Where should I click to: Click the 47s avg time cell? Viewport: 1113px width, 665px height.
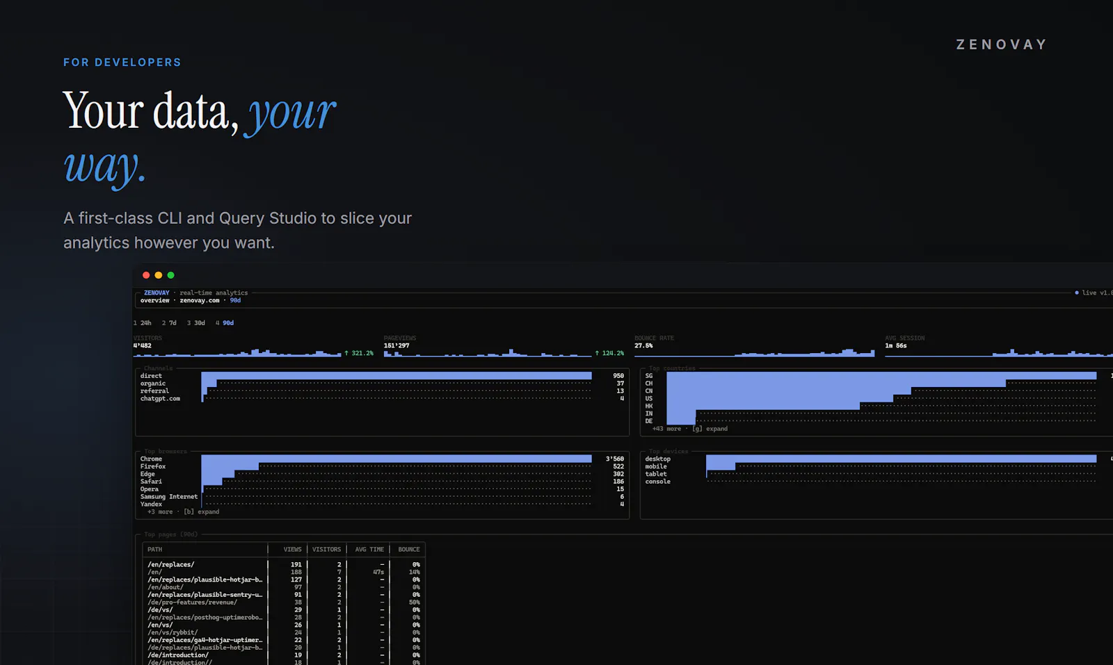tap(378, 573)
